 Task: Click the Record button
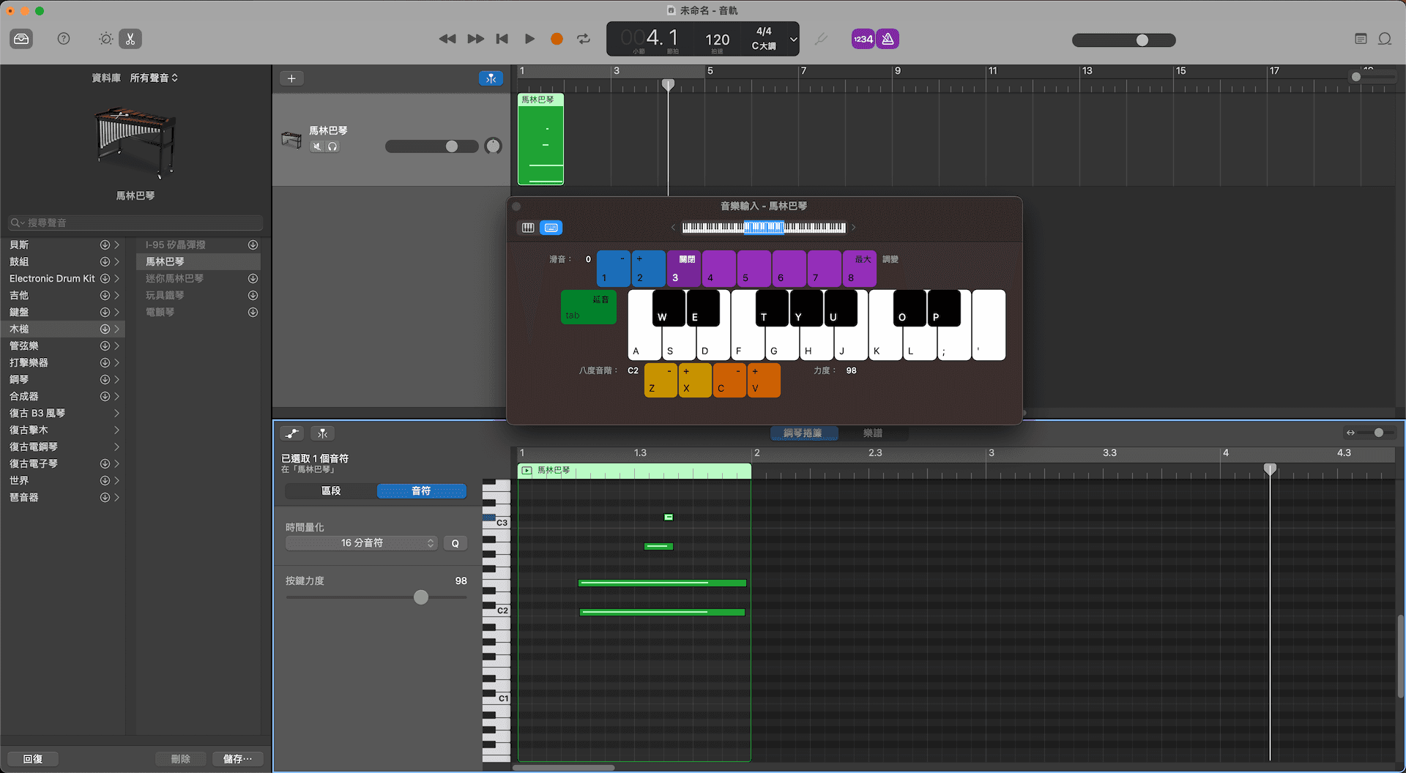[x=557, y=39]
